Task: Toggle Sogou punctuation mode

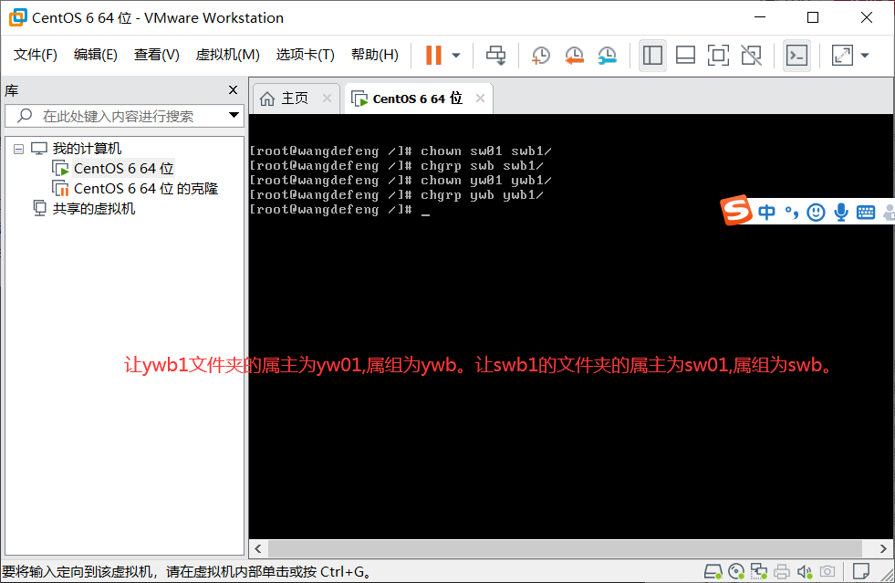Action: (x=792, y=213)
